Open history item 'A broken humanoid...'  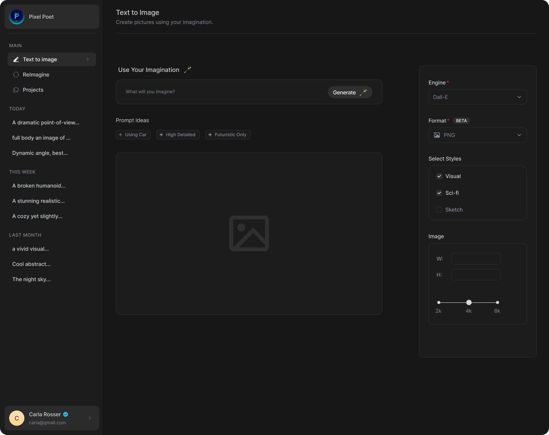(39, 186)
